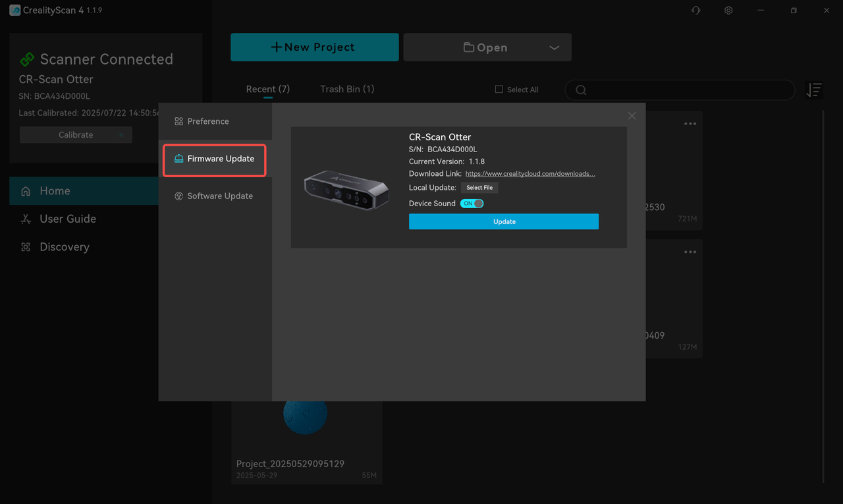Open the Preference settings section

tap(208, 121)
